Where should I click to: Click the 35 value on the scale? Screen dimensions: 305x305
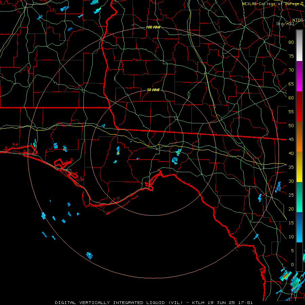point(291,167)
